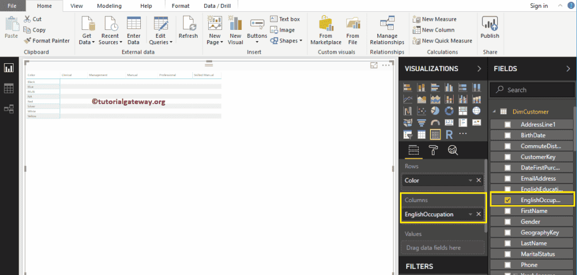
Task: Switch to the Help ribbon tab
Action: 146,6
